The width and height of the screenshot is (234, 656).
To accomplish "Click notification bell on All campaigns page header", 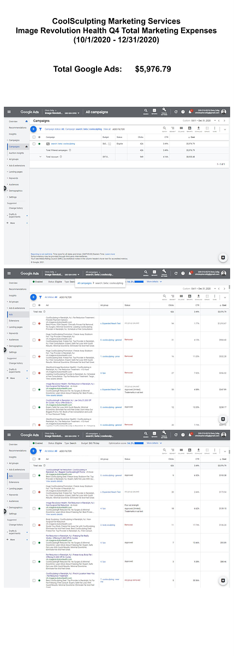I will point(190,112).
